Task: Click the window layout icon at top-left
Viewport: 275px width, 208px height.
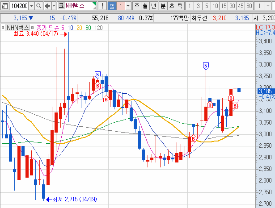Action: point(4,6)
